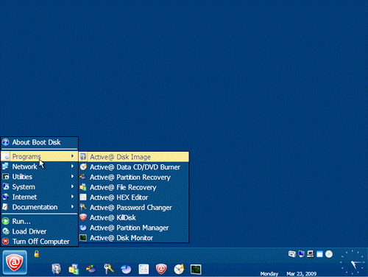Choose Run... from the start menu
The height and width of the screenshot is (277, 368).
click(x=40, y=221)
